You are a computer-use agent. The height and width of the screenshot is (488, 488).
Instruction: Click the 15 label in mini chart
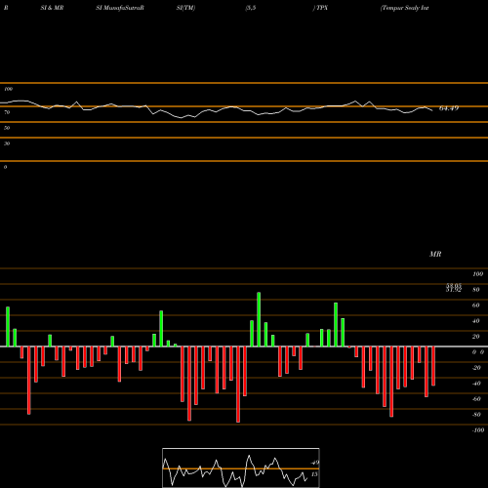pyautogui.click(x=314, y=474)
